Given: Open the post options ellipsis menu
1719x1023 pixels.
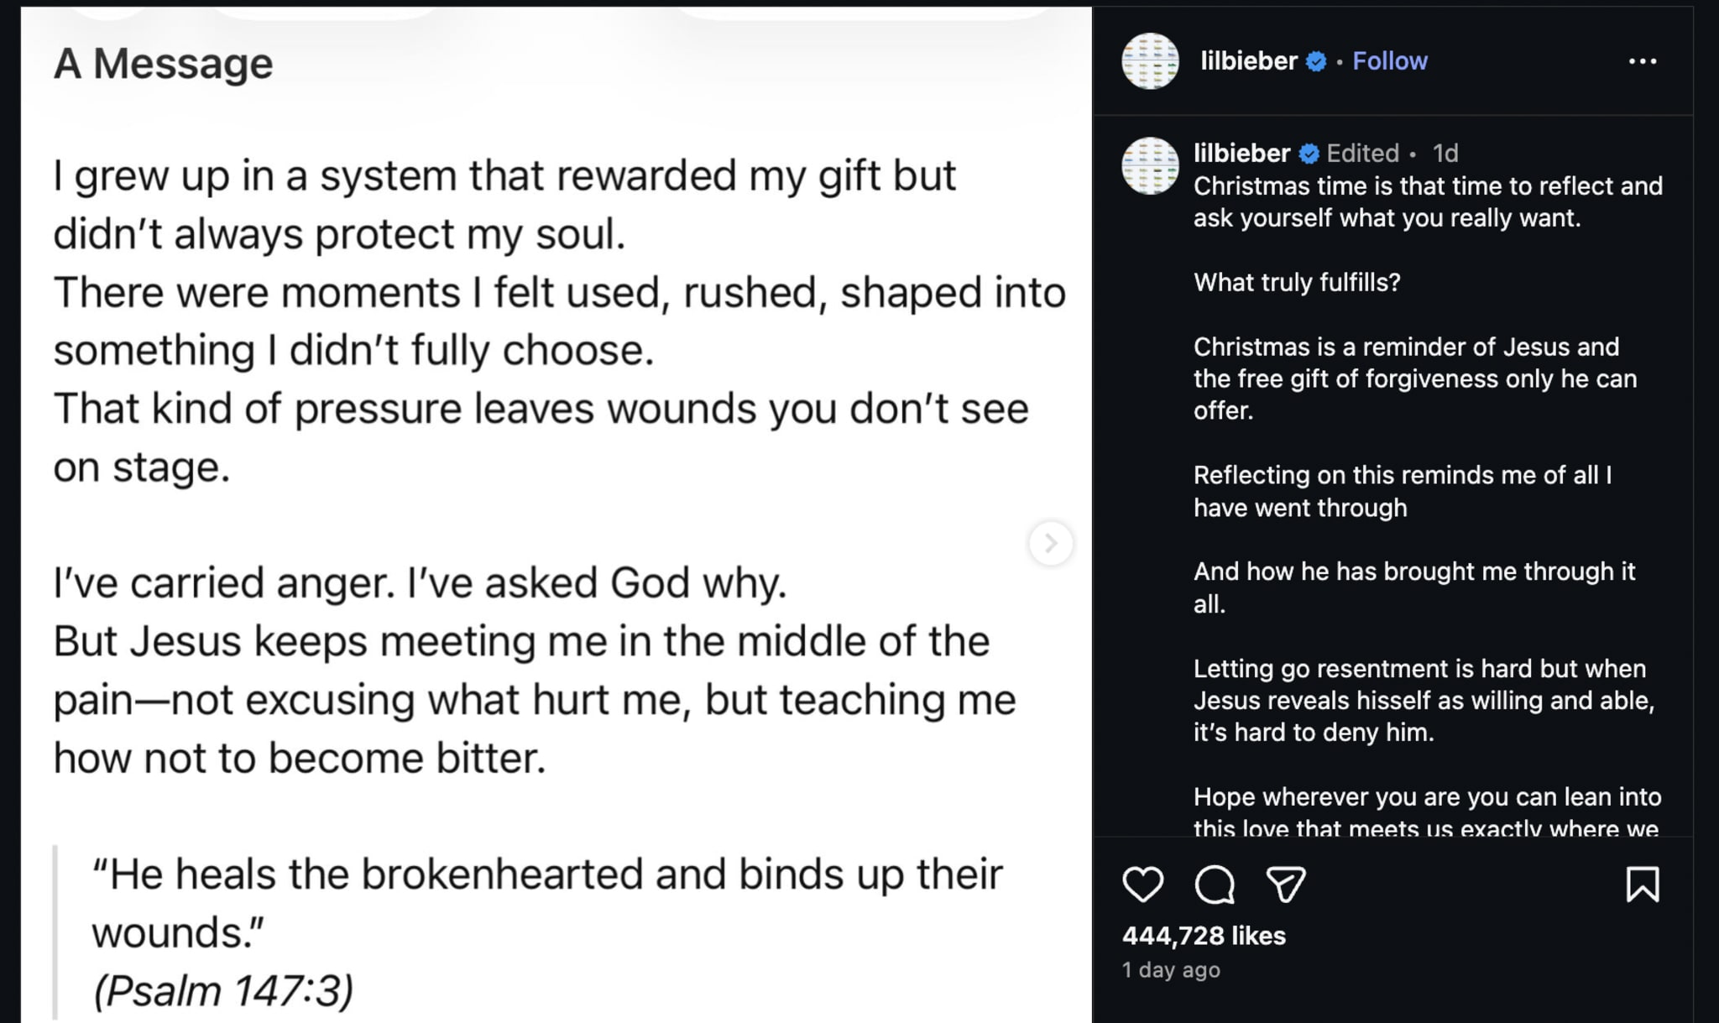Looking at the screenshot, I should click(x=1642, y=60).
